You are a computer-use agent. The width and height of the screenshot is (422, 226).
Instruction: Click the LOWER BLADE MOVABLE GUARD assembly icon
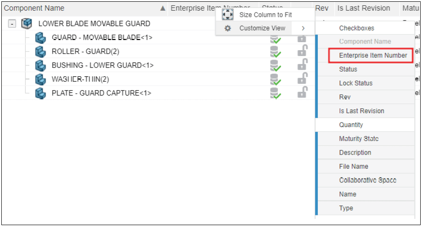pyautogui.click(x=27, y=24)
